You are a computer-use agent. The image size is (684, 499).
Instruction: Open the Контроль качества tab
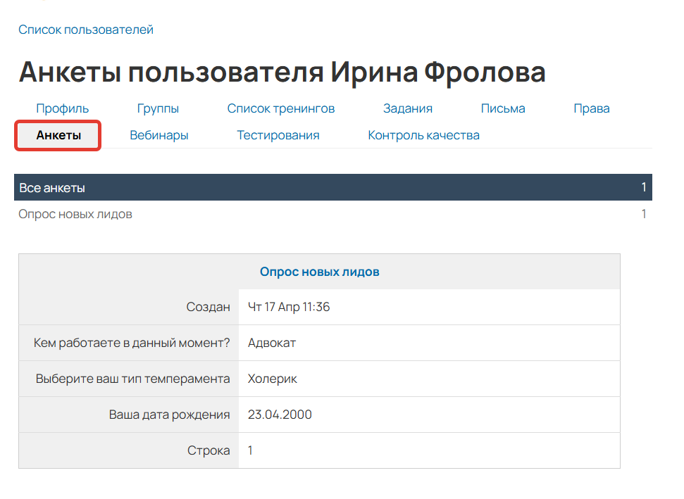[x=423, y=134]
